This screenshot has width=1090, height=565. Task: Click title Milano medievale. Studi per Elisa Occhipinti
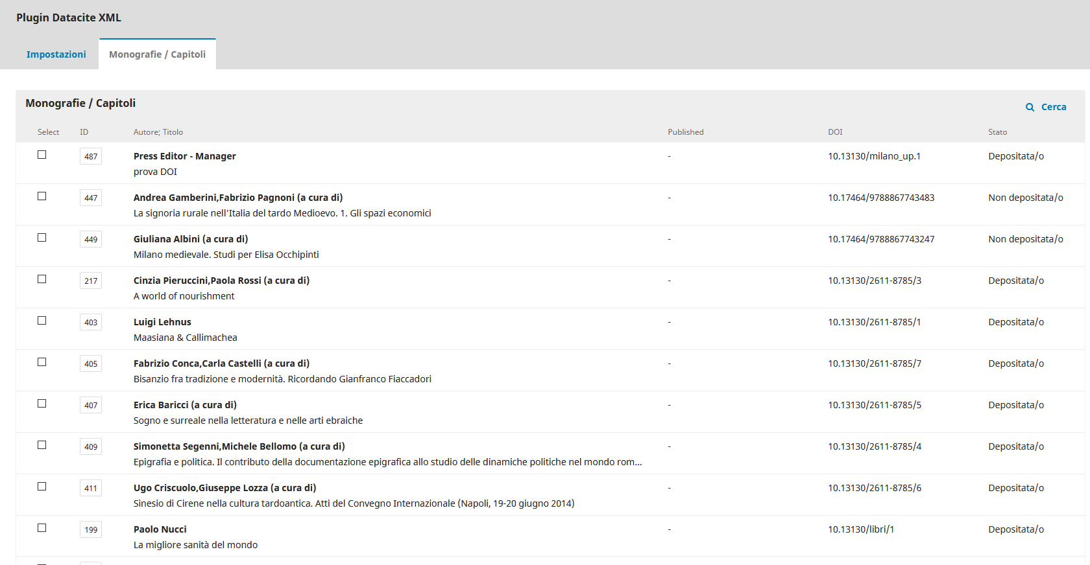(x=226, y=255)
